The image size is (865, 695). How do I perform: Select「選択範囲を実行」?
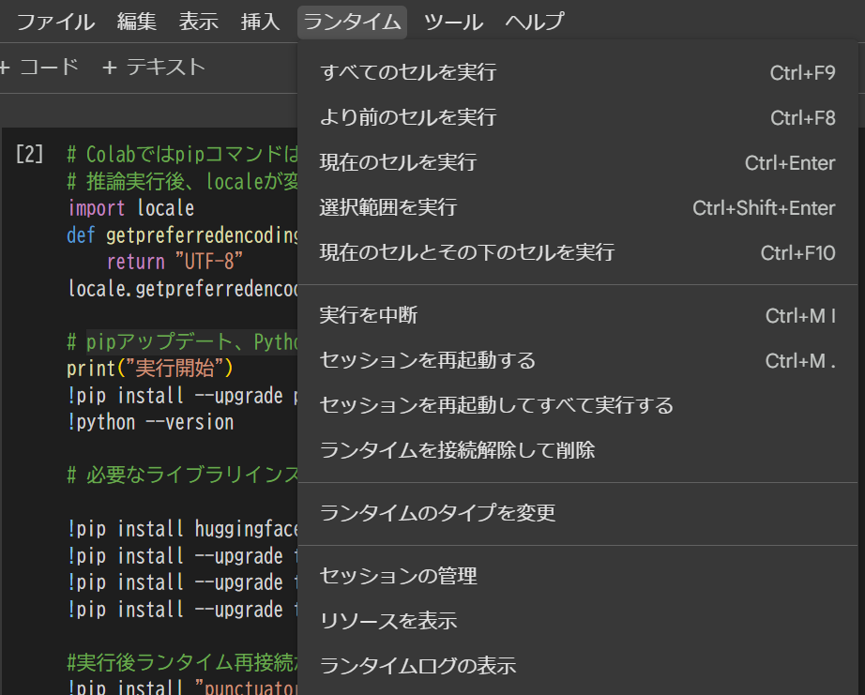[x=389, y=207]
